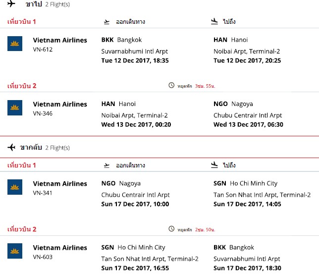Click the Vietnam Airlines logo for VN-612
Screen dimensions: 319x274
click(x=15, y=44)
